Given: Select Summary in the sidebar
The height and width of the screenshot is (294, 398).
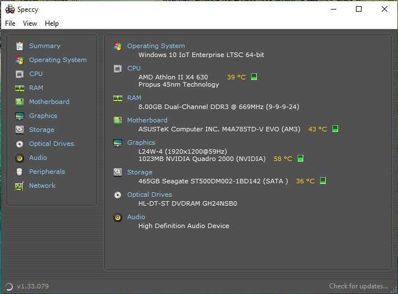Looking at the screenshot, I should tap(45, 46).
